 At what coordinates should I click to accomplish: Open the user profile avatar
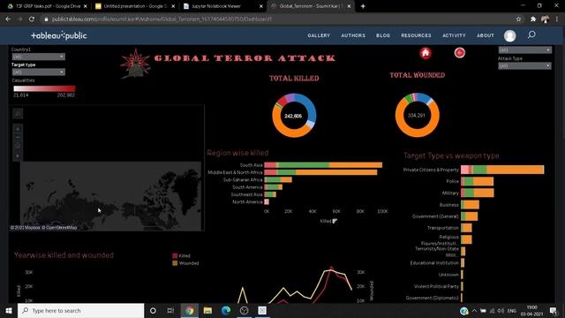510,35
